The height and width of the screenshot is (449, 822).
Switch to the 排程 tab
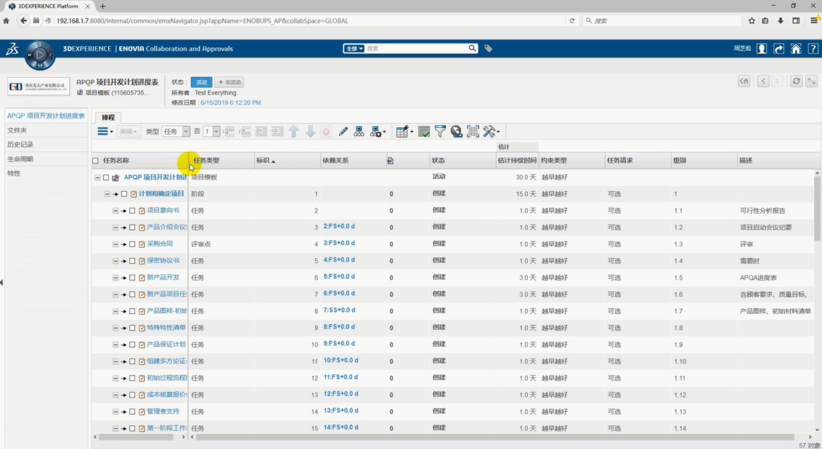click(108, 117)
